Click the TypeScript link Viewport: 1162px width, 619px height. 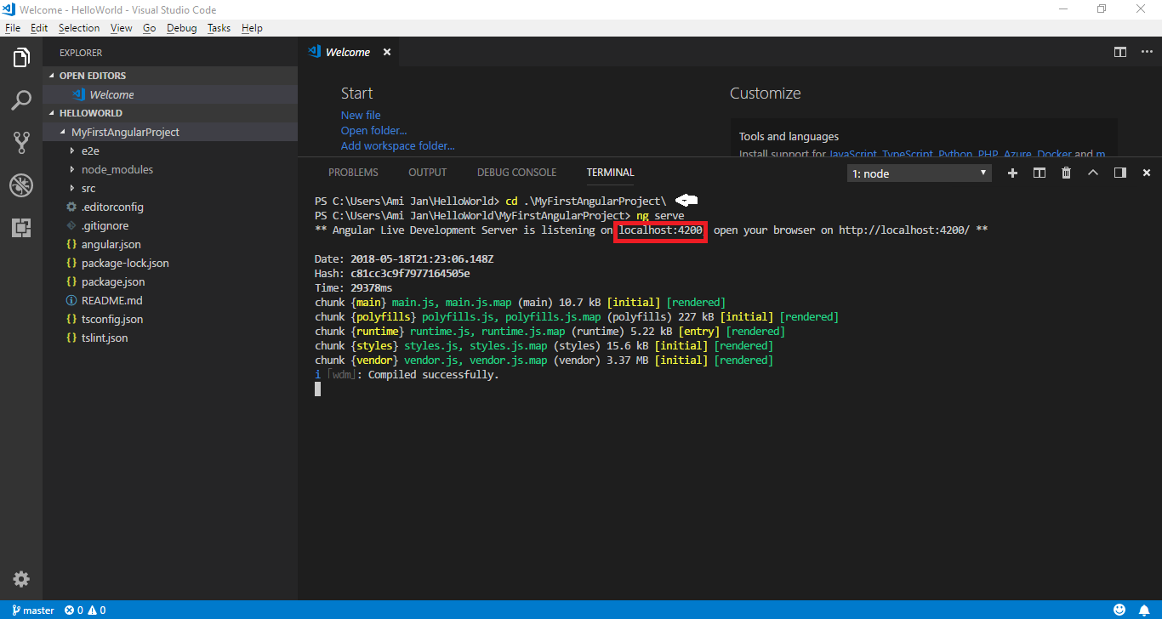(x=908, y=154)
